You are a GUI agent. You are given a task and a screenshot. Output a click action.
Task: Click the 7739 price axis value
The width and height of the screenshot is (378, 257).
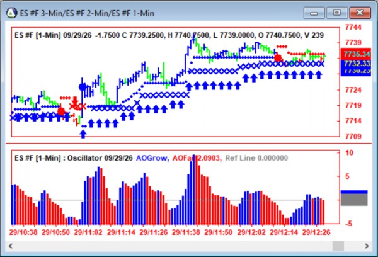click(x=353, y=43)
